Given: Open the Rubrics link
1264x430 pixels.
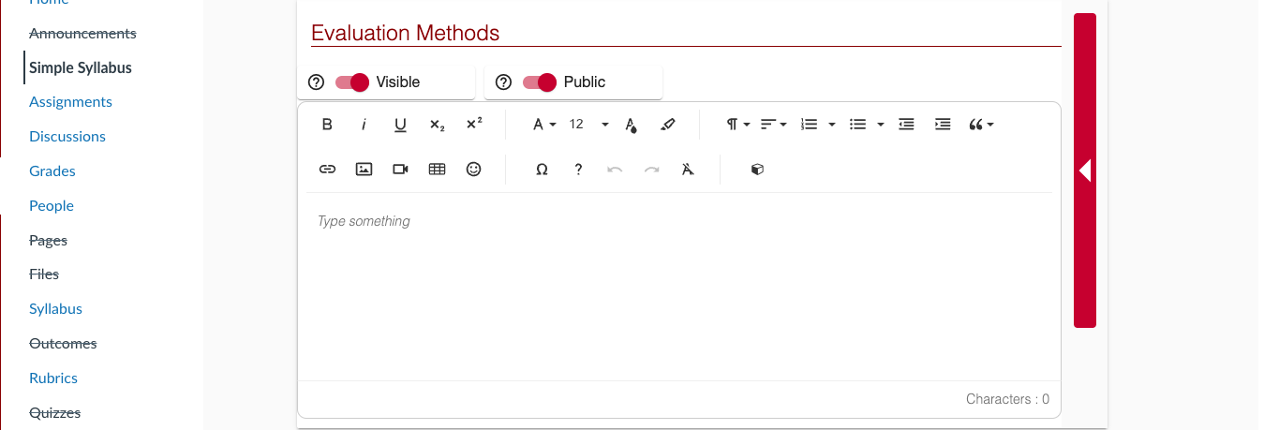Looking at the screenshot, I should coord(53,378).
